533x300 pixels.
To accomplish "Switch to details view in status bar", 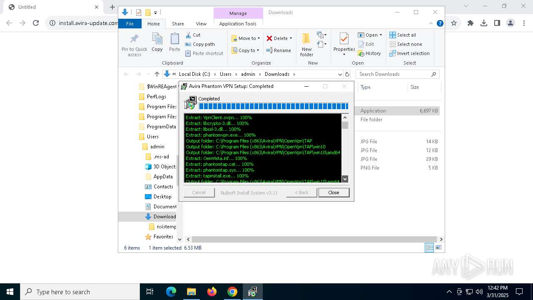I will pyautogui.click(x=429, y=247).
